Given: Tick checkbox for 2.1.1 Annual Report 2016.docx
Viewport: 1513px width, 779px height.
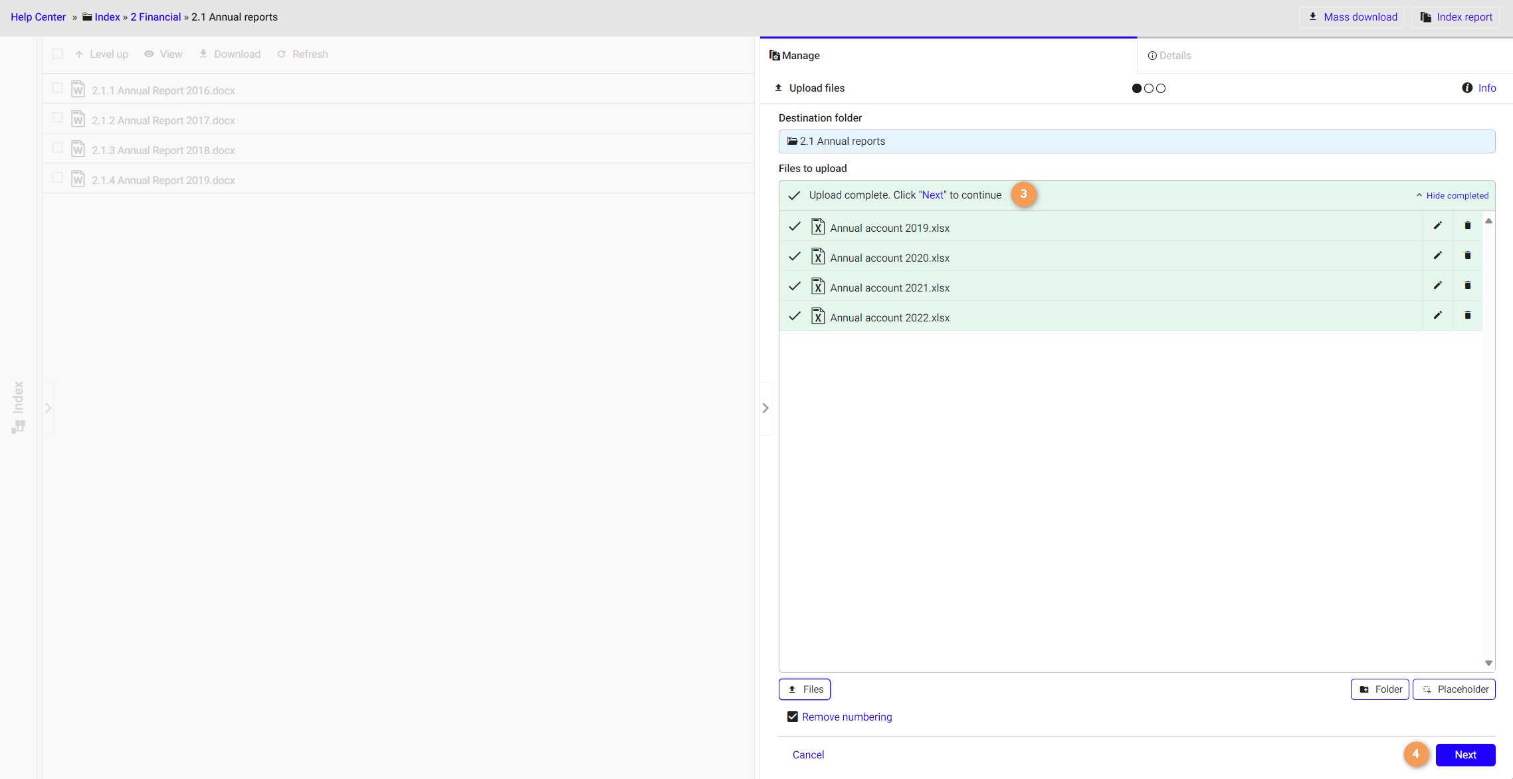Looking at the screenshot, I should click(58, 88).
